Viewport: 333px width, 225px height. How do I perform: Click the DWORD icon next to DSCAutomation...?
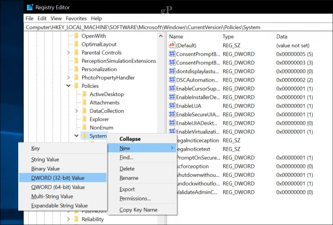coord(172,80)
